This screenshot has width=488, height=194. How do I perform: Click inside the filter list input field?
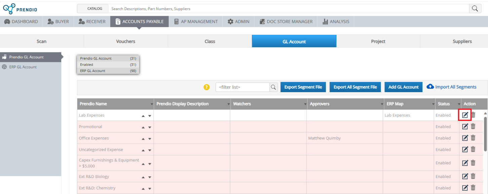(x=242, y=87)
